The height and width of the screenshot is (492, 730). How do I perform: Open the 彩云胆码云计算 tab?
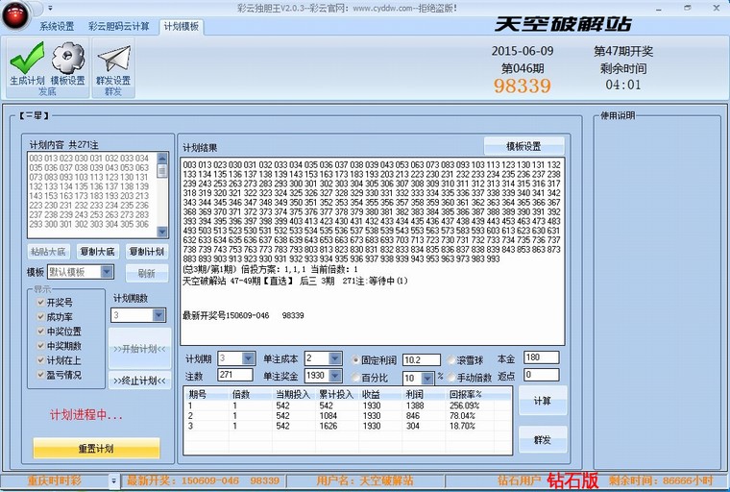click(118, 27)
